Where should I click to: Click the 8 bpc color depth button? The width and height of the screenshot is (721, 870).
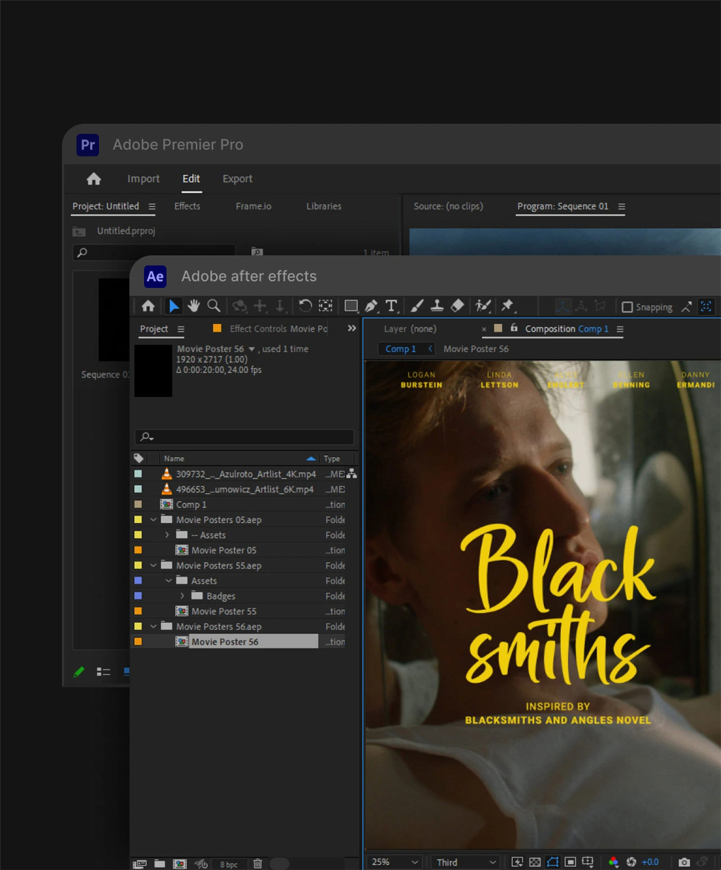coord(229,864)
